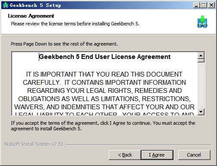Close the Geekbench 5 Setup window
The image size is (217, 166).
(211, 5)
